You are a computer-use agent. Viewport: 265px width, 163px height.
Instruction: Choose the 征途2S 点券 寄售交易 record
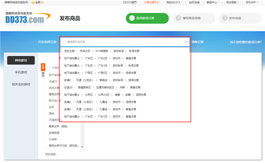125,88
